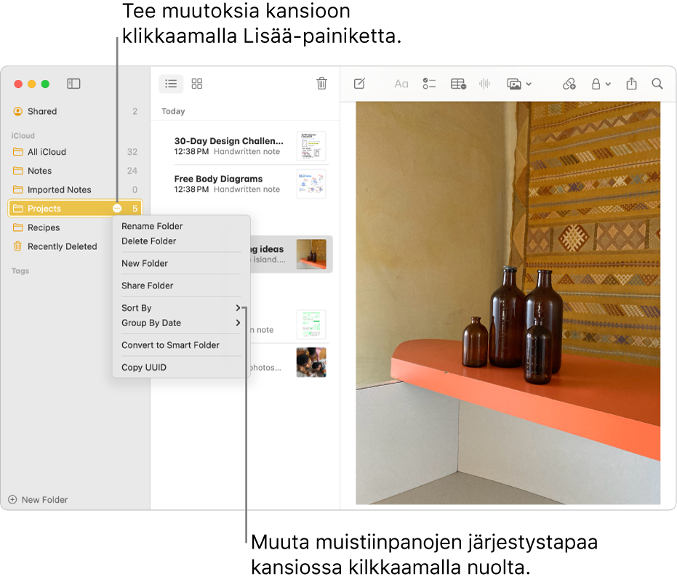The image size is (677, 582).
Task: Open the text format Aa tool
Action: 401,84
